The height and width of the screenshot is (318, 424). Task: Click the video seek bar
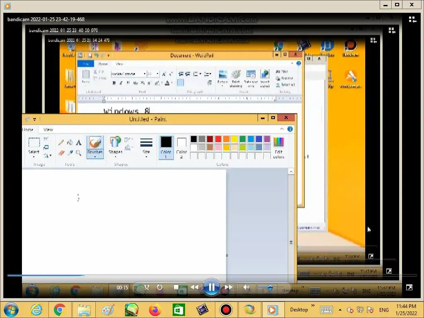212,275
